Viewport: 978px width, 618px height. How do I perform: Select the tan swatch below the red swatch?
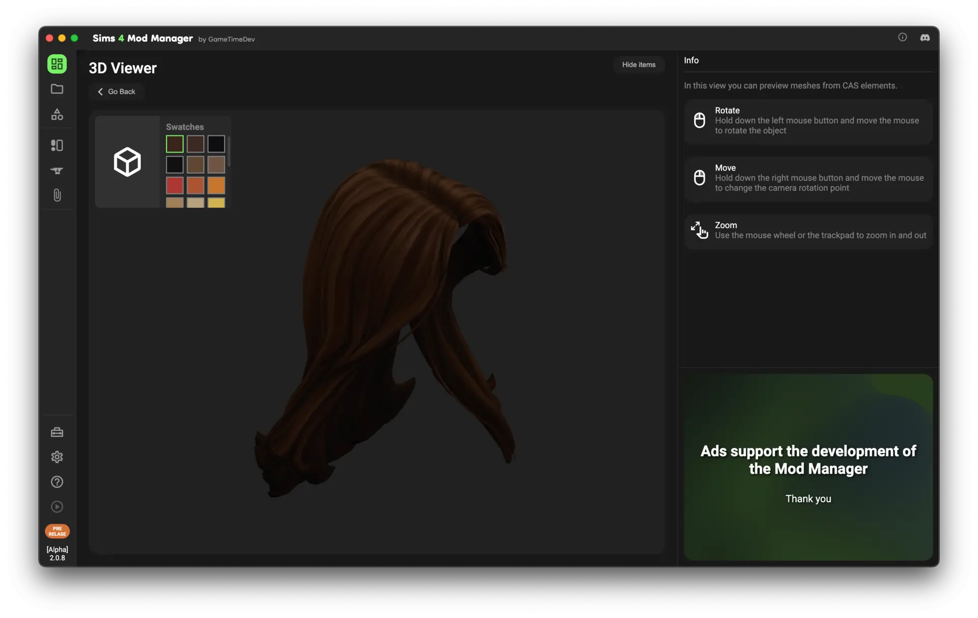pos(175,203)
